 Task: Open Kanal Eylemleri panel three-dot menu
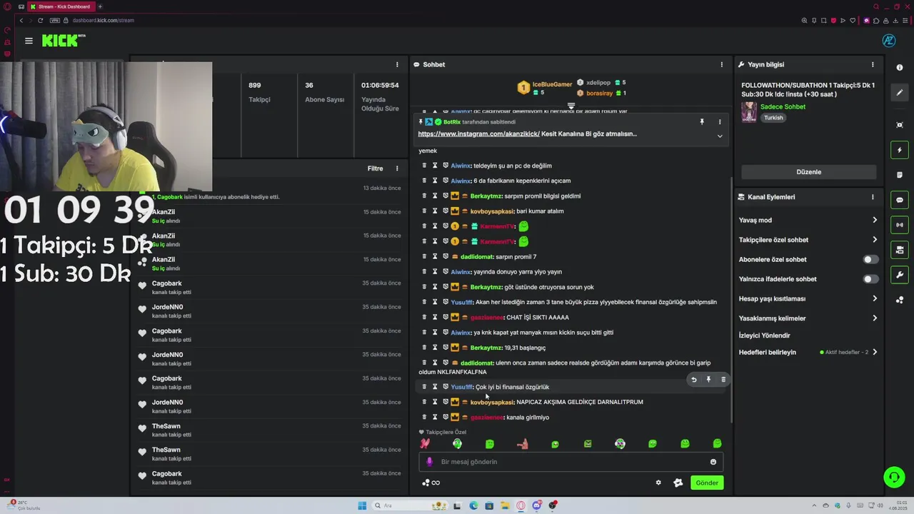[872, 197]
